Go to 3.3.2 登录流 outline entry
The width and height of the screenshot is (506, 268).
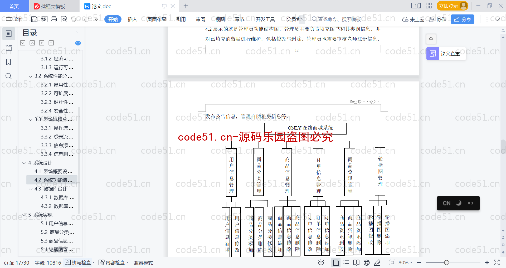coord(57,137)
